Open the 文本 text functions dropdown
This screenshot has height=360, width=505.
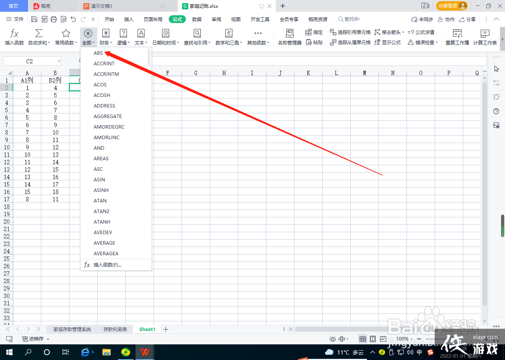pos(141,38)
